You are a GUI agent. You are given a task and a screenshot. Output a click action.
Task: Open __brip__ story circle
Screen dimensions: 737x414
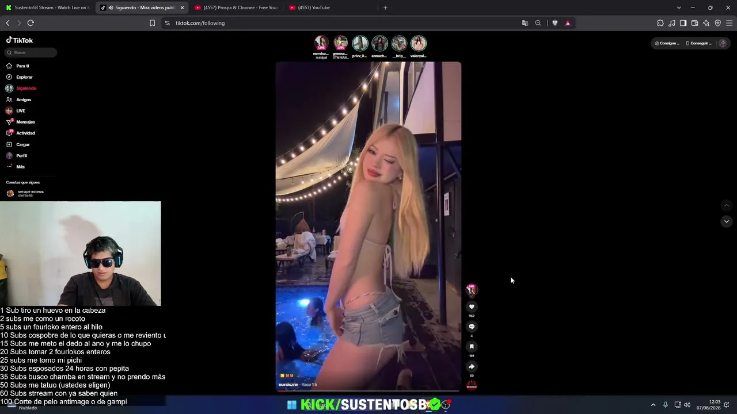click(399, 43)
